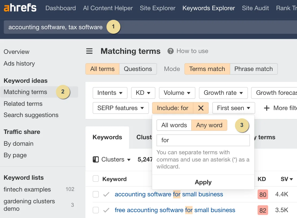Viewport: 297px width, 218px height.
Task: Click search volume value 3.5K
Action: click(x=282, y=210)
